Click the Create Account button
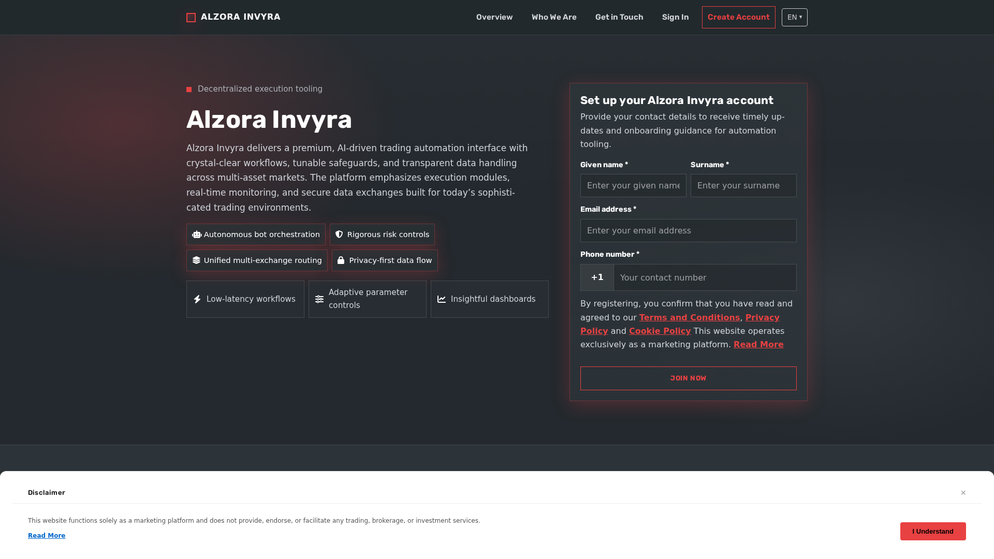Viewport: 994px width, 559px height. point(739,17)
